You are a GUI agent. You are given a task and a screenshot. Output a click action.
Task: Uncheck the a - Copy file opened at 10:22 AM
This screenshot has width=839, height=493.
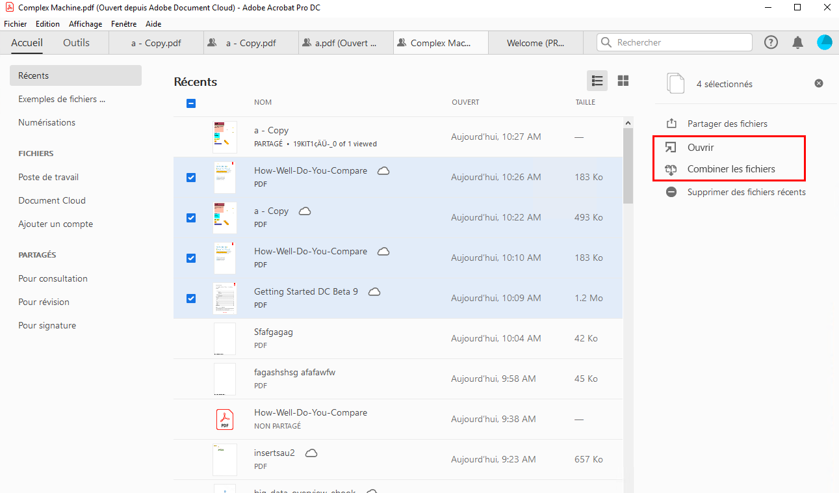191,217
